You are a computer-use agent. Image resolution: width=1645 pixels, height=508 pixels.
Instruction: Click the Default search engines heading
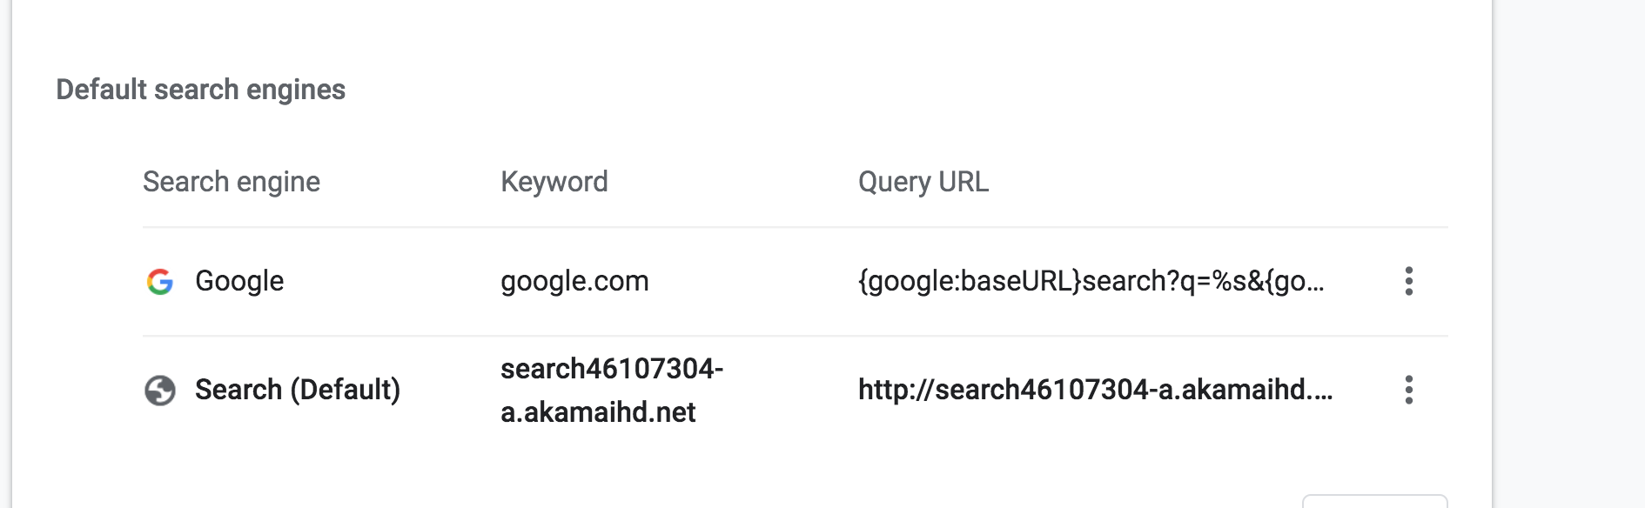(200, 90)
